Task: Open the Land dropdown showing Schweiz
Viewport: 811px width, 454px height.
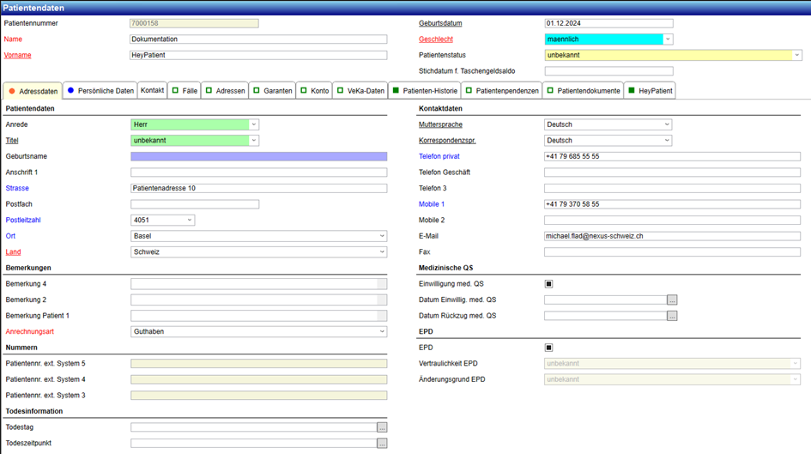Action: tap(382, 252)
